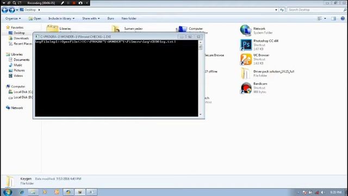Image resolution: width=348 pixels, height=196 pixels.
Task: Click the volume icon in system tray
Action: pyautogui.click(x=322, y=192)
